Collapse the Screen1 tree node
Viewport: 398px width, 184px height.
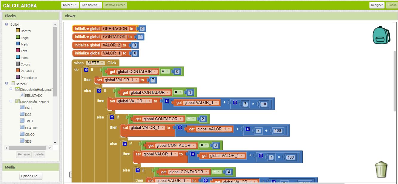point(7,84)
